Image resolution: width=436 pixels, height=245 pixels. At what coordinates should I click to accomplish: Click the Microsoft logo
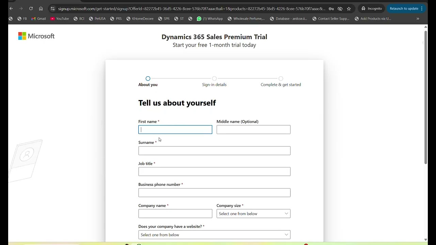coord(36,36)
